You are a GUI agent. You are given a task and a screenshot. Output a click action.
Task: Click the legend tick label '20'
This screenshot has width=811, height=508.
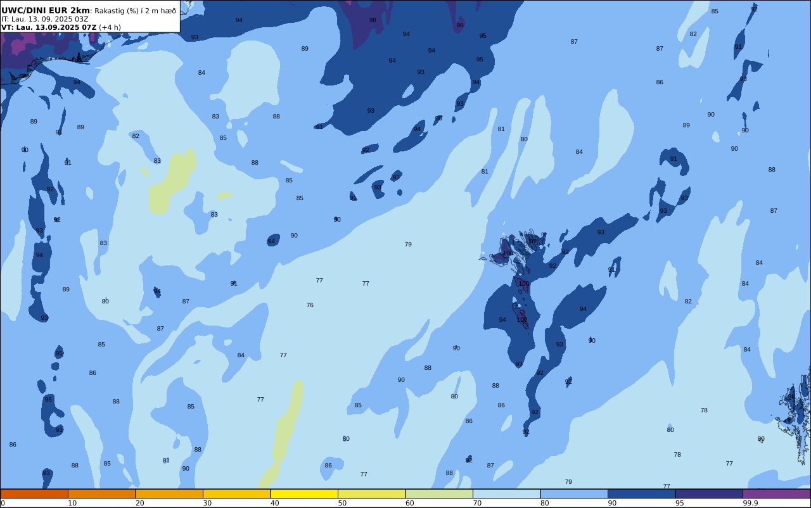click(x=139, y=503)
